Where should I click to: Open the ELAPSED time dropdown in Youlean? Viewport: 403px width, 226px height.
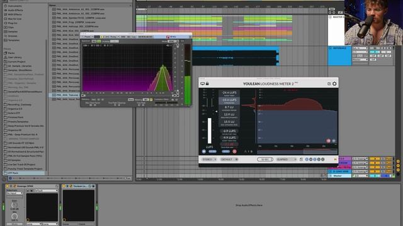point(286,159)
